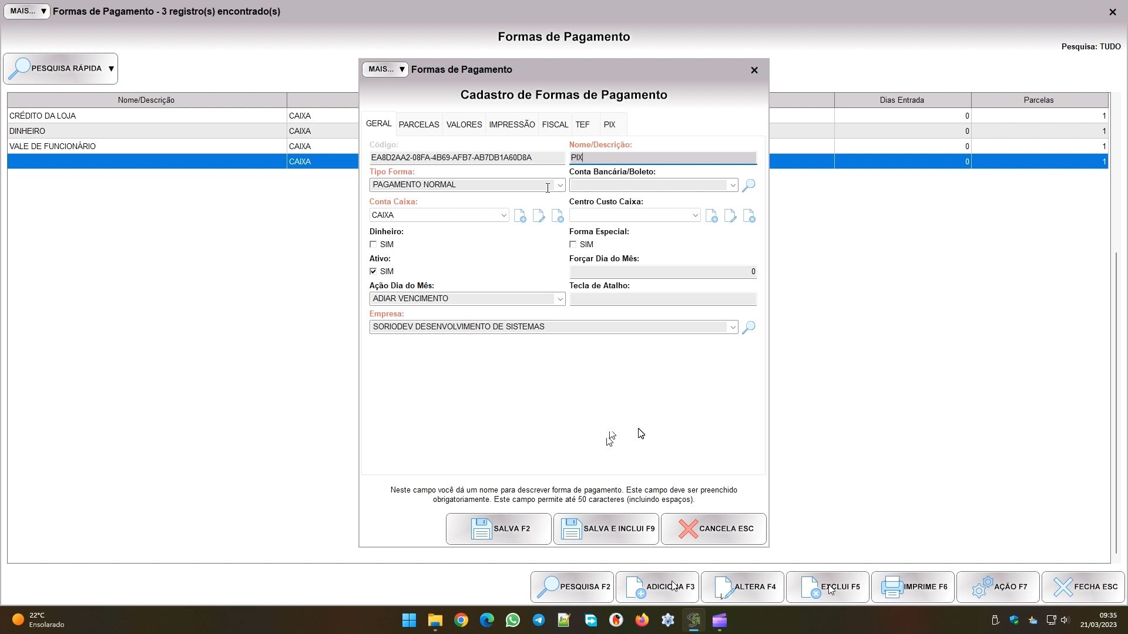Open the FISCAL tab
The image size is (1128, 634).
click(555, 124)
